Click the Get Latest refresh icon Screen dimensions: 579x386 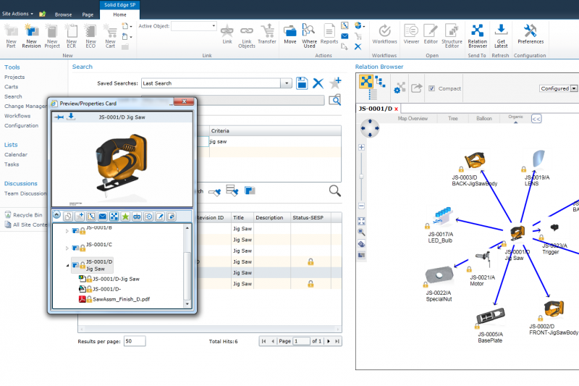tap(501, 35)
